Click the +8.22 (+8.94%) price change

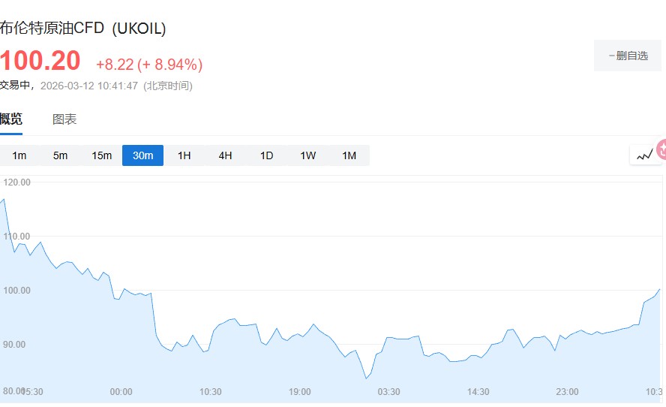pyautogui.click(x=149, y=65)
